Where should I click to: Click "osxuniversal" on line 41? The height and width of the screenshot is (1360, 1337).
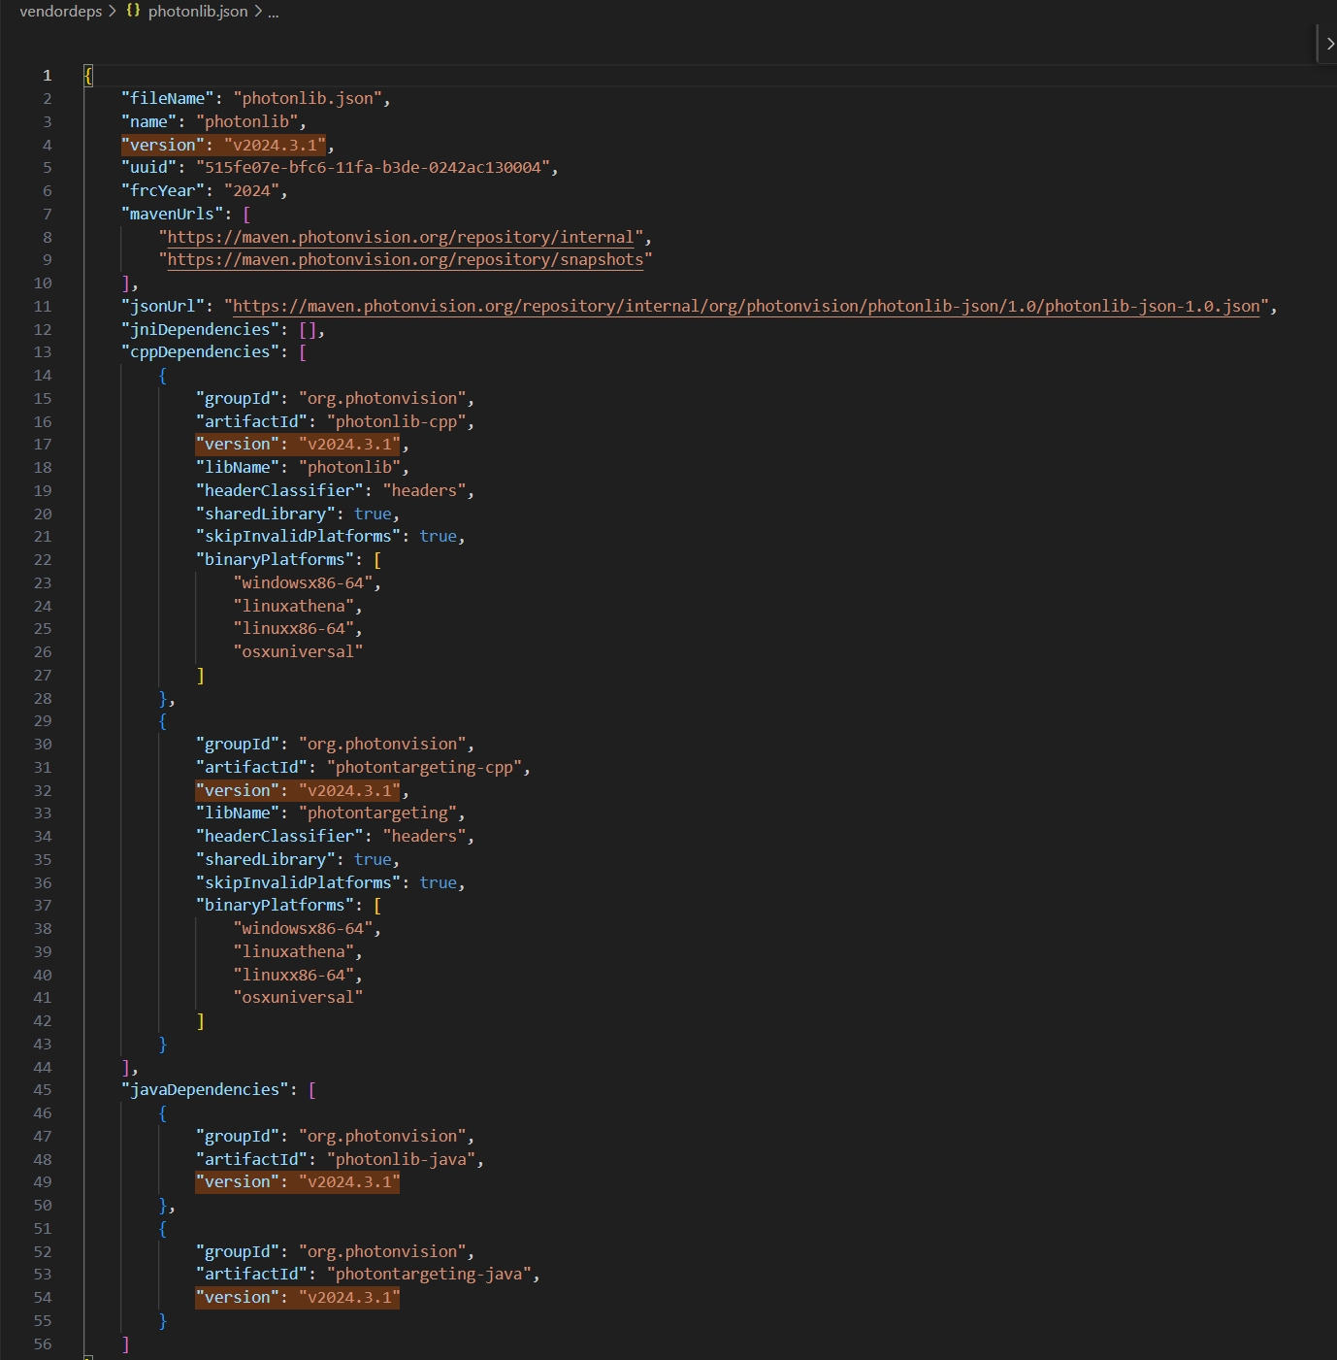click(298, 998)
